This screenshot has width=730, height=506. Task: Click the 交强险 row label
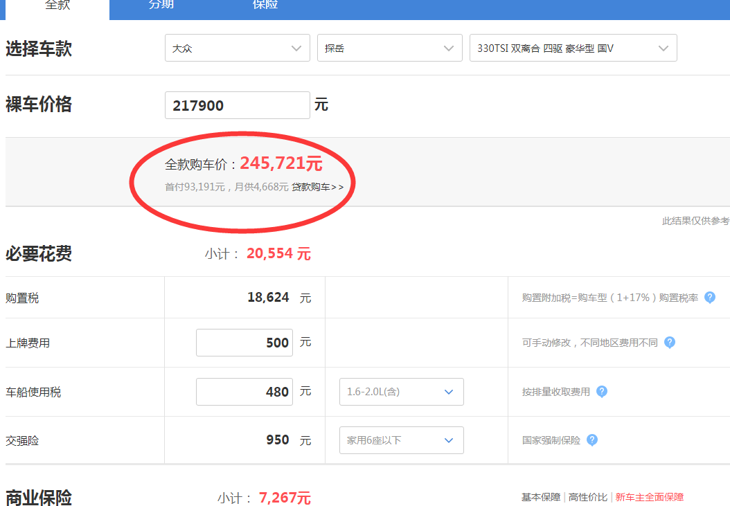point(22,441)
